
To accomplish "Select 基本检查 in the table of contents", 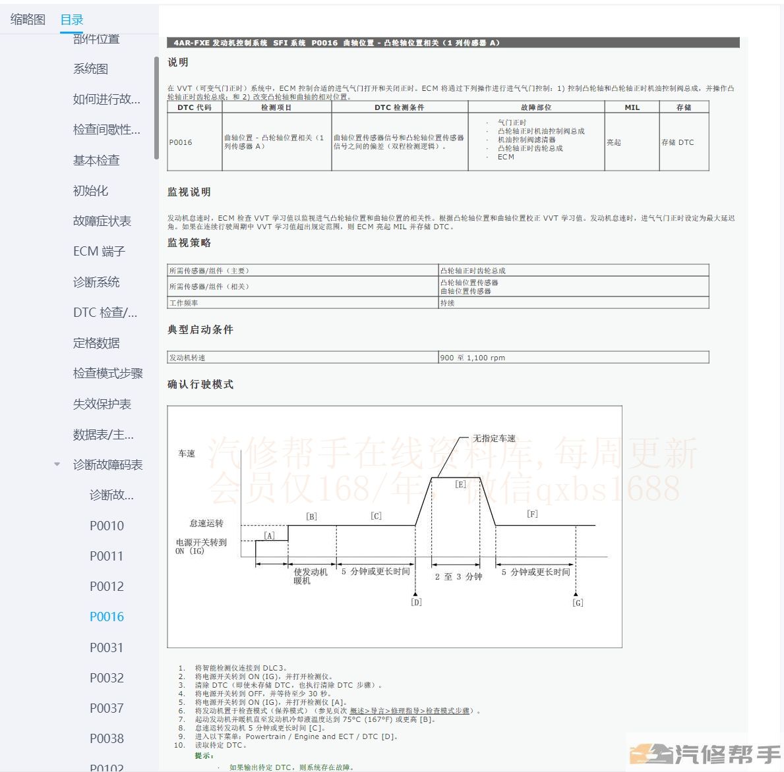I will point(96,160).
